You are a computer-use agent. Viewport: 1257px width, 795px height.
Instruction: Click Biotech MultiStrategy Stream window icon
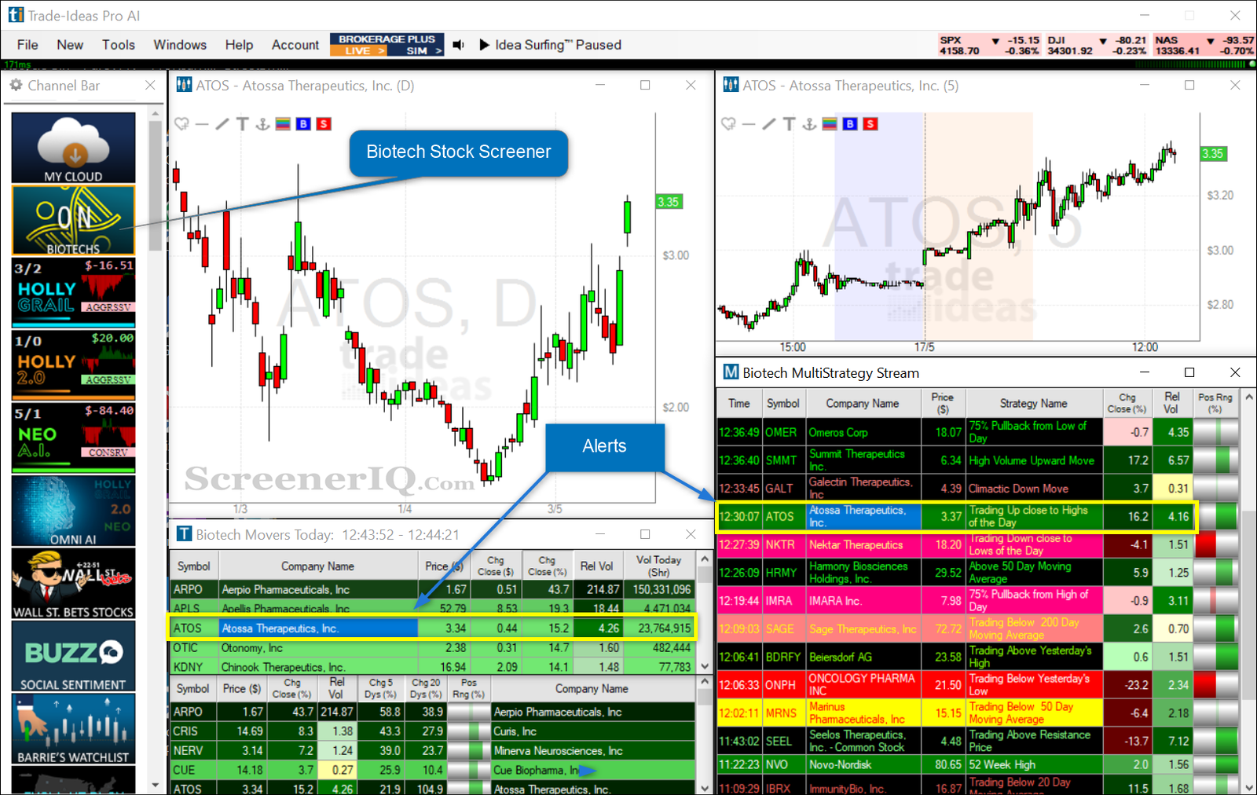coord(731,372)
